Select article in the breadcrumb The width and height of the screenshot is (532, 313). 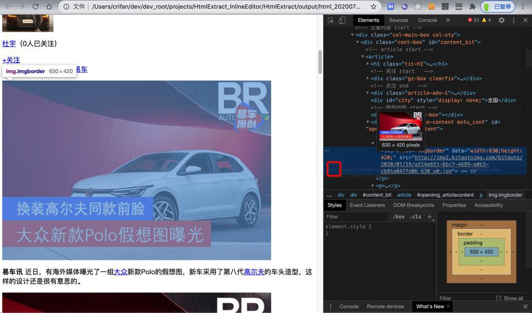click(404, 195)
